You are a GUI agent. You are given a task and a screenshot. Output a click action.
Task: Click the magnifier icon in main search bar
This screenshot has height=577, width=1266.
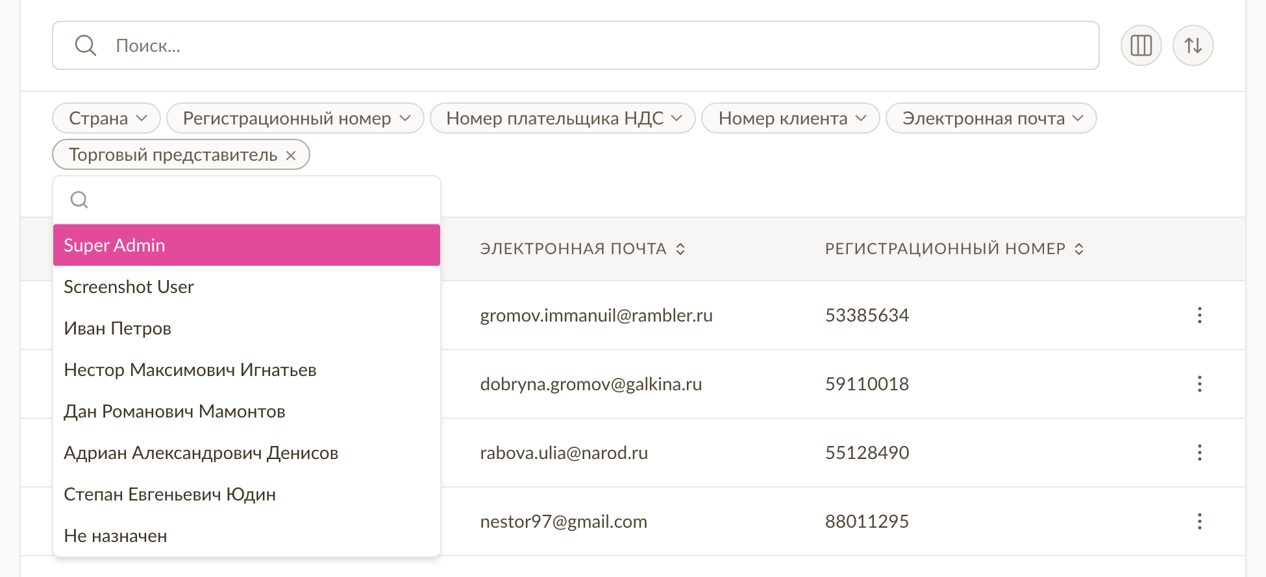85,45
